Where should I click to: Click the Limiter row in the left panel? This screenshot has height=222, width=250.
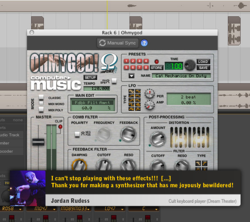(11, 143)
